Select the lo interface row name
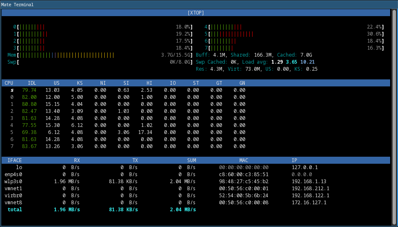Image resolution: width=398 pixels, height=227 pixels. (x=19, y=167)
